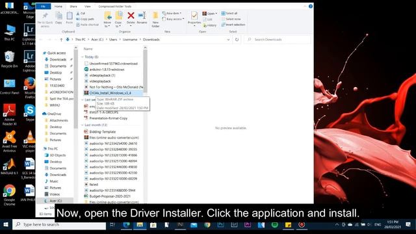Image resolution: width=416 pixels, height=234 pixels.
Task: Click Select all
Action: (x=229, y=13)
